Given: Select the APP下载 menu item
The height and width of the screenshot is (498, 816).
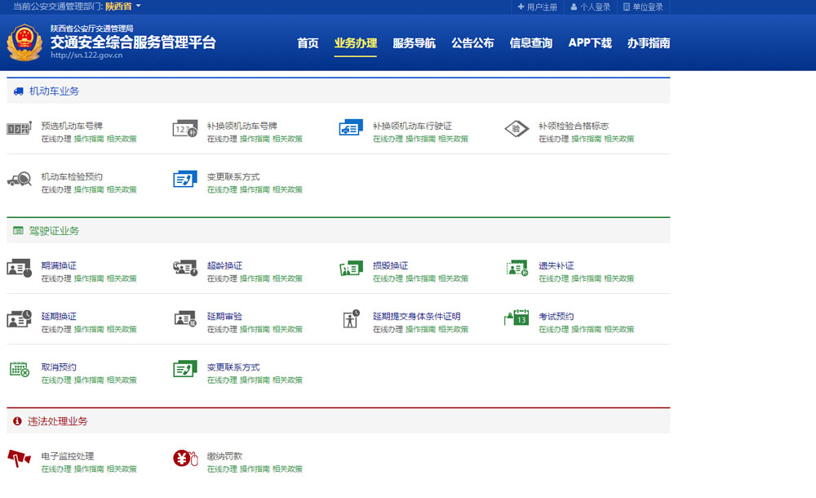Looking at the screenshot, I should pos(589,43).
